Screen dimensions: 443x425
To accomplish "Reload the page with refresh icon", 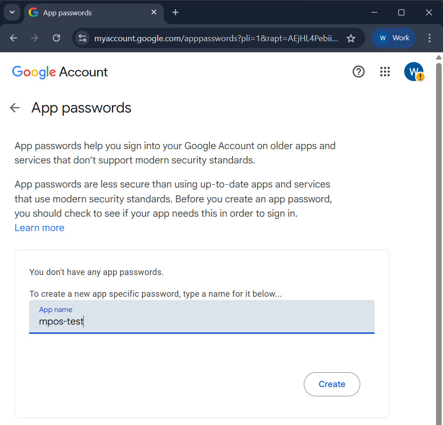I will pyautogui.click(x=56, y=38).
